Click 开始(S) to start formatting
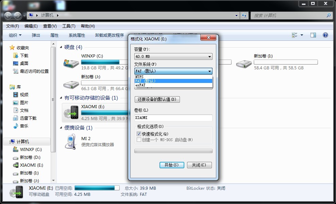The height and width of the screenshot is (204, 336). (x=172, y=165)
